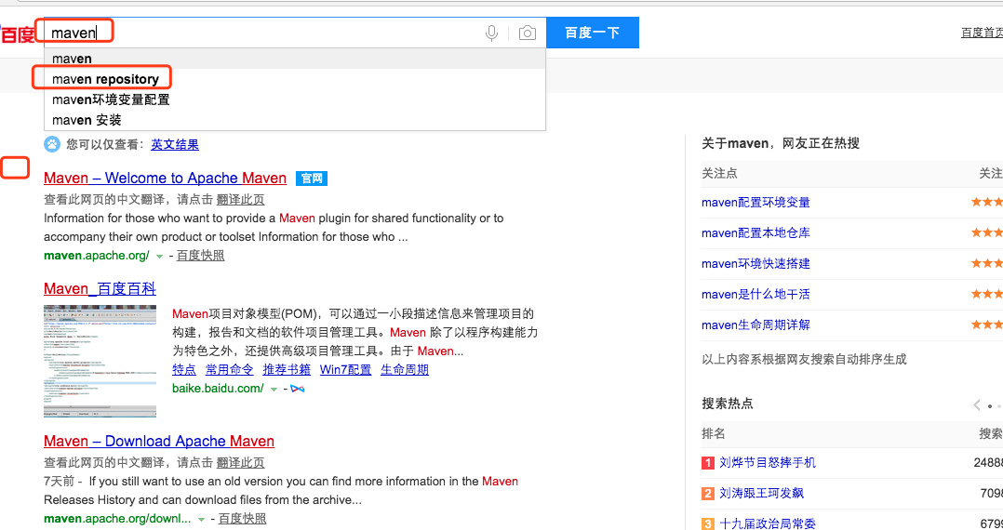Click text 以上内容系根据网友搜索自动排序生成
1003x530 pixels.
(x=804, y=359)
